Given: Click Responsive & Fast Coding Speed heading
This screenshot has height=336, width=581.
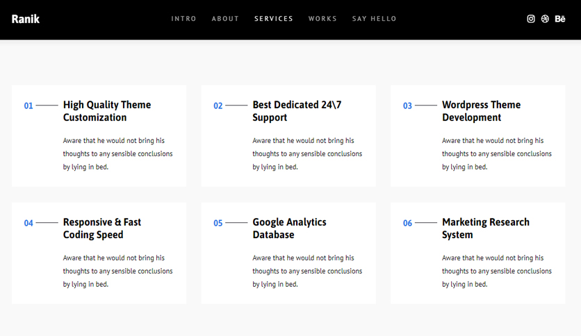Looking at the screenshot, I should click(x=102, y=228).
